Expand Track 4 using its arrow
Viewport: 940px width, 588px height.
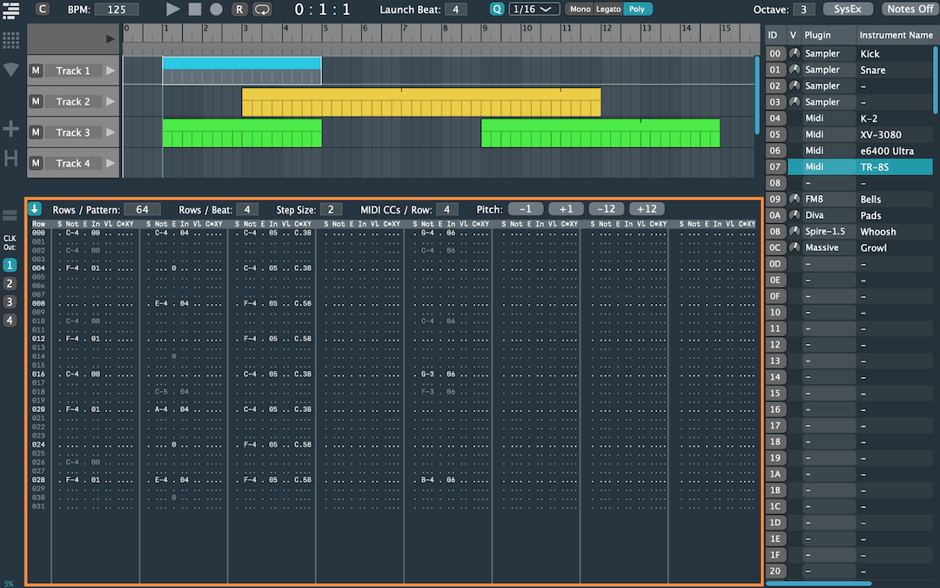110,164
